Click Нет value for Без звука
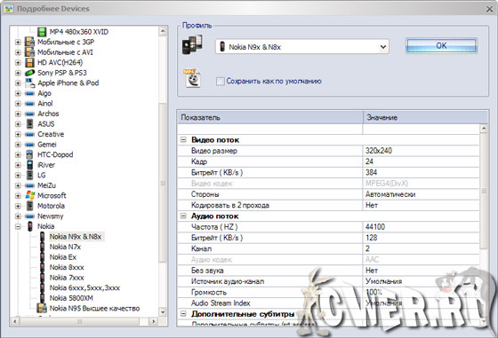This screenshot has height=338, width=498. tap(372, 271)
